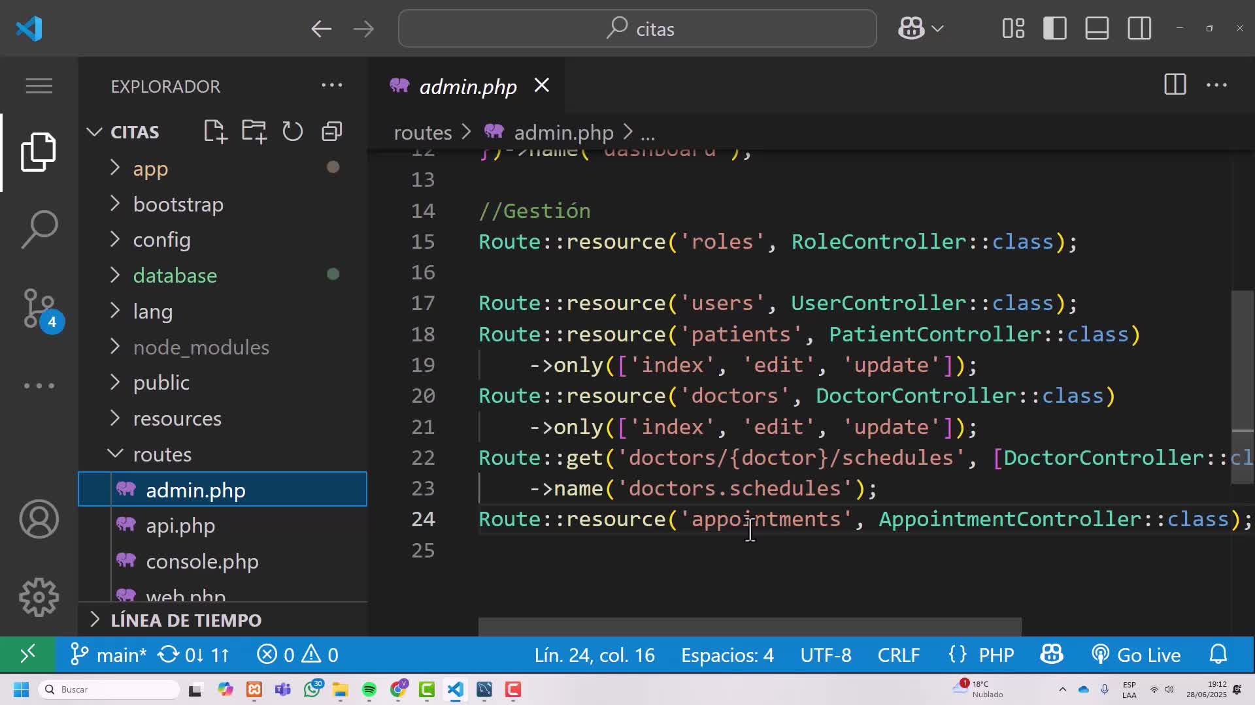
Task: Start Go Live server
Action: tap(1135, 655)
